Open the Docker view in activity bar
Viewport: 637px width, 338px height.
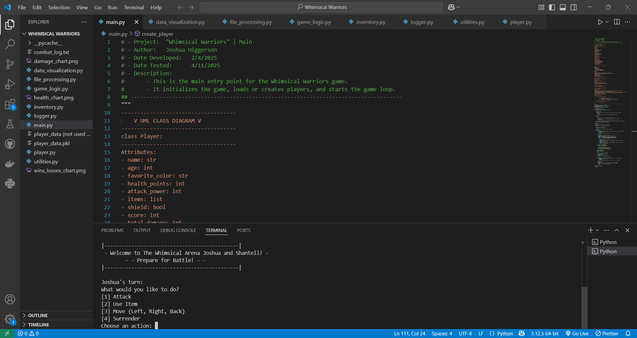click(x=10, y=164)
